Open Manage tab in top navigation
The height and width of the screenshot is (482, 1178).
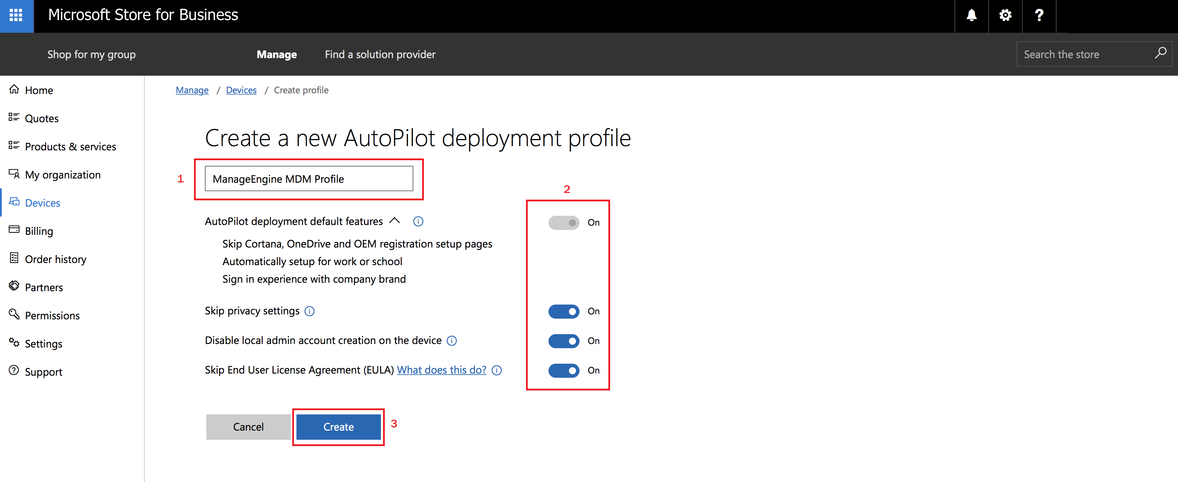(x=277, y=55)
